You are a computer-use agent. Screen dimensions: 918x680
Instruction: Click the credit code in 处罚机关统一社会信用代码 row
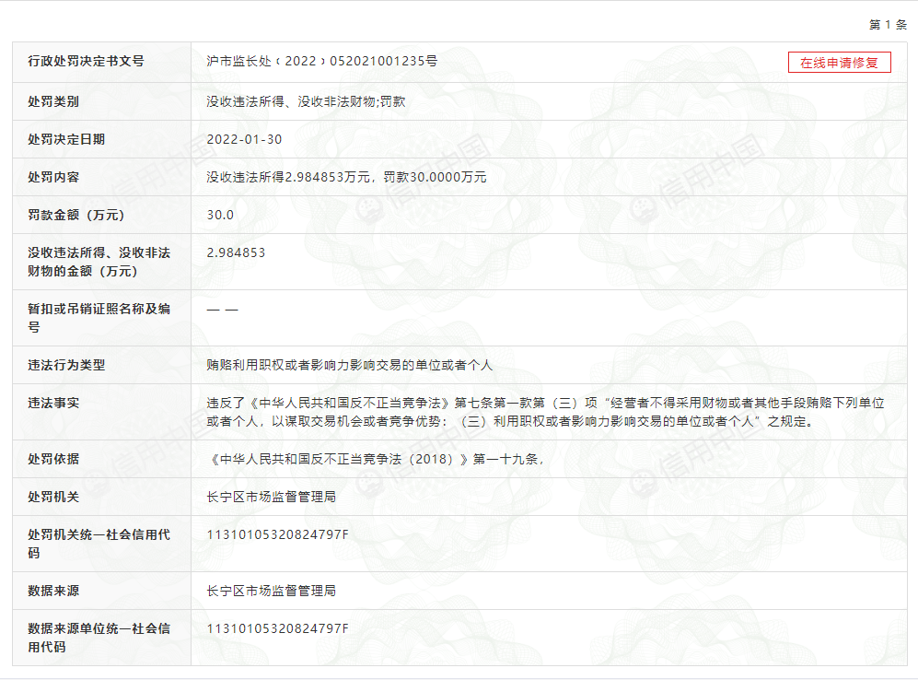pyautogui.click(x=278, y=534)
